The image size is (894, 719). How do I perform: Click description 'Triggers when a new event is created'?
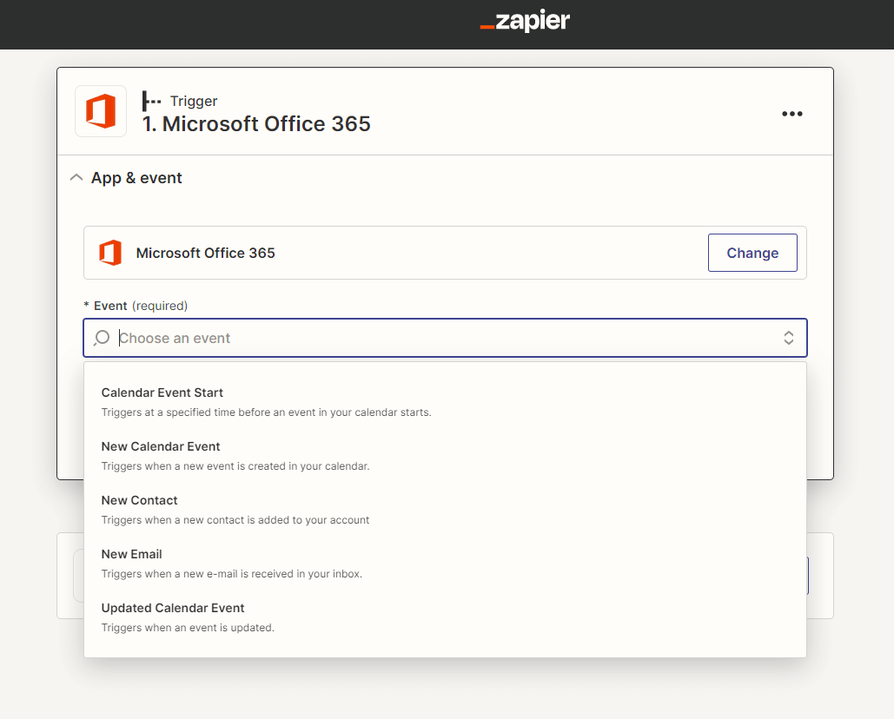click(x=235, y=466)
